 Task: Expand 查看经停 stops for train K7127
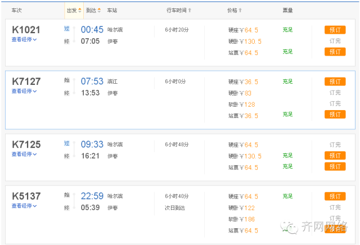[24, 91]
